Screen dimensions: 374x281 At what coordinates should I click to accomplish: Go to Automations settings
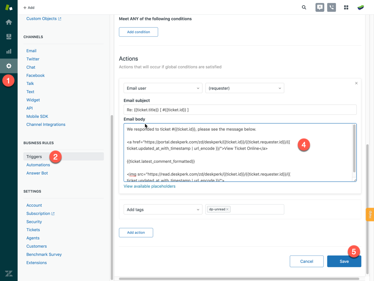coord(38,165)
